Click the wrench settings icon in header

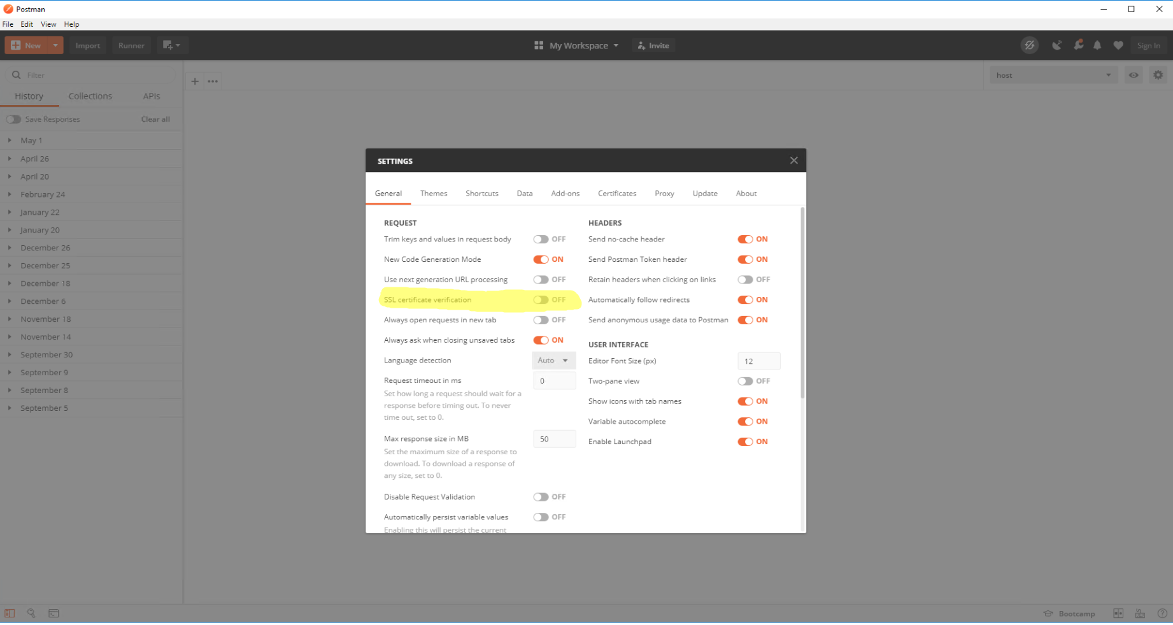point(1078,45)
